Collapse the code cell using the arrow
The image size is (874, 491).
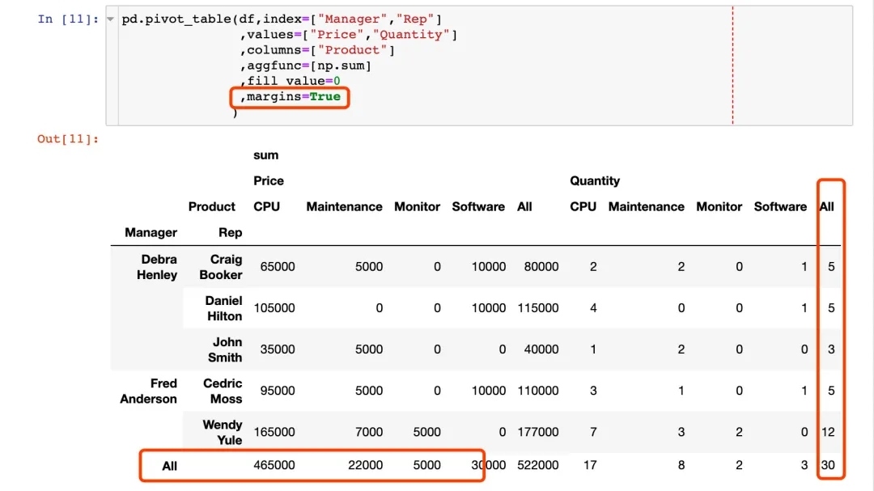coord(110,19)
